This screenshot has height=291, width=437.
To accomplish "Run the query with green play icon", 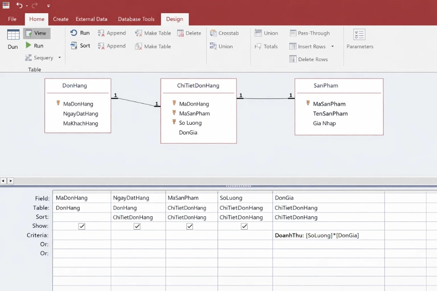I will 29,45.
